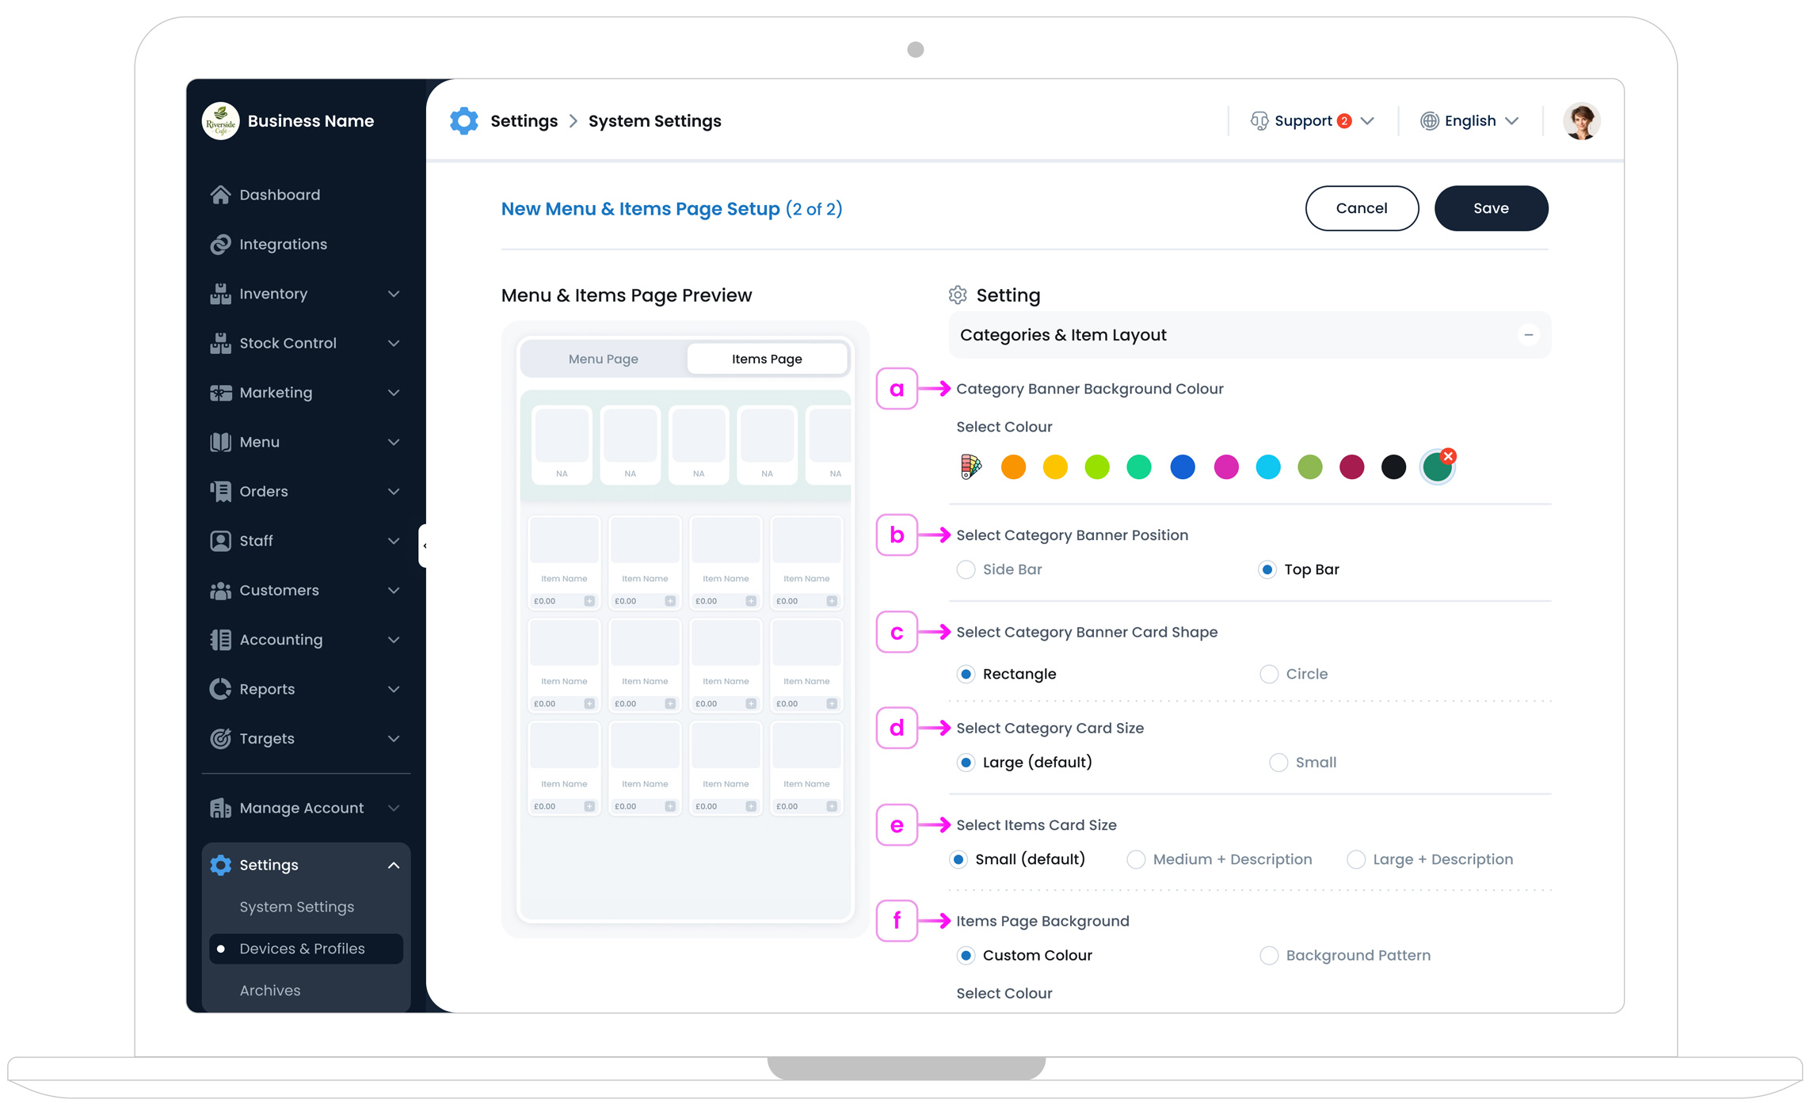
Task: Cancel the New Menu setup
Action: (x=1362, y=208)
